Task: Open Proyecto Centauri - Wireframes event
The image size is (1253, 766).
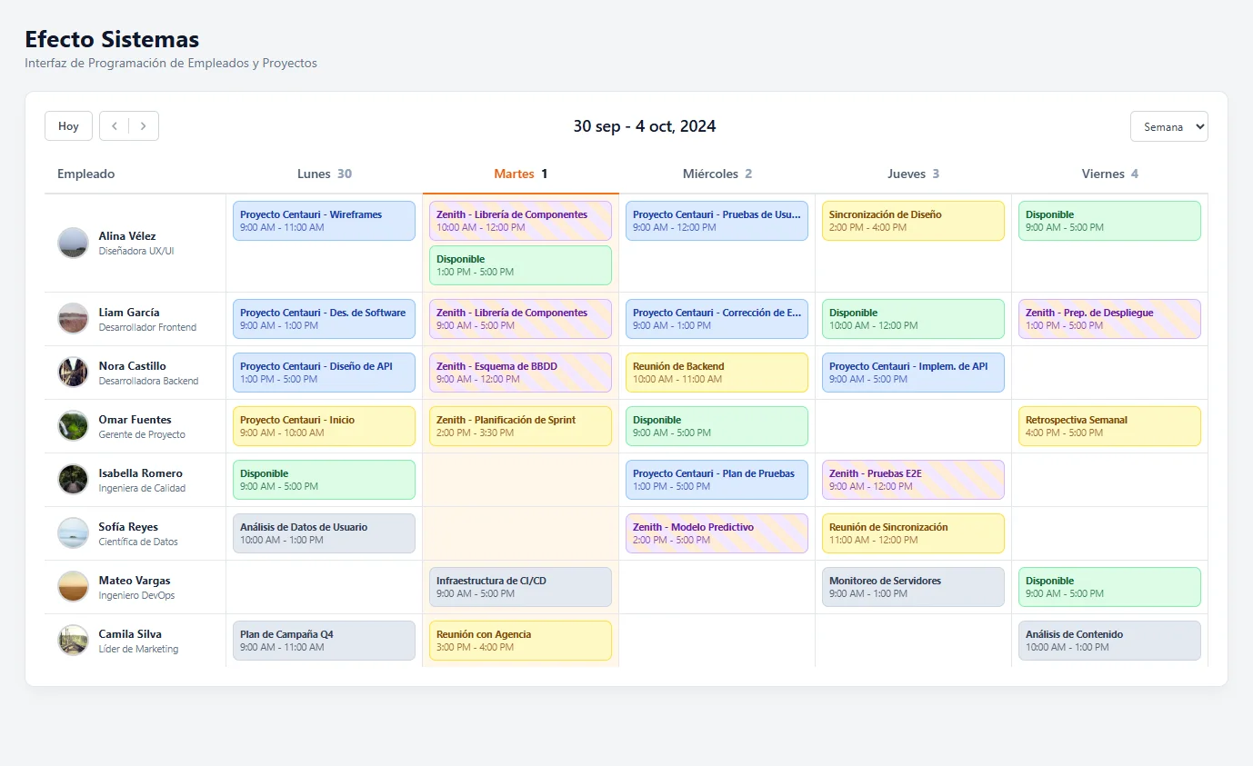Action: [x=324, y=221]
